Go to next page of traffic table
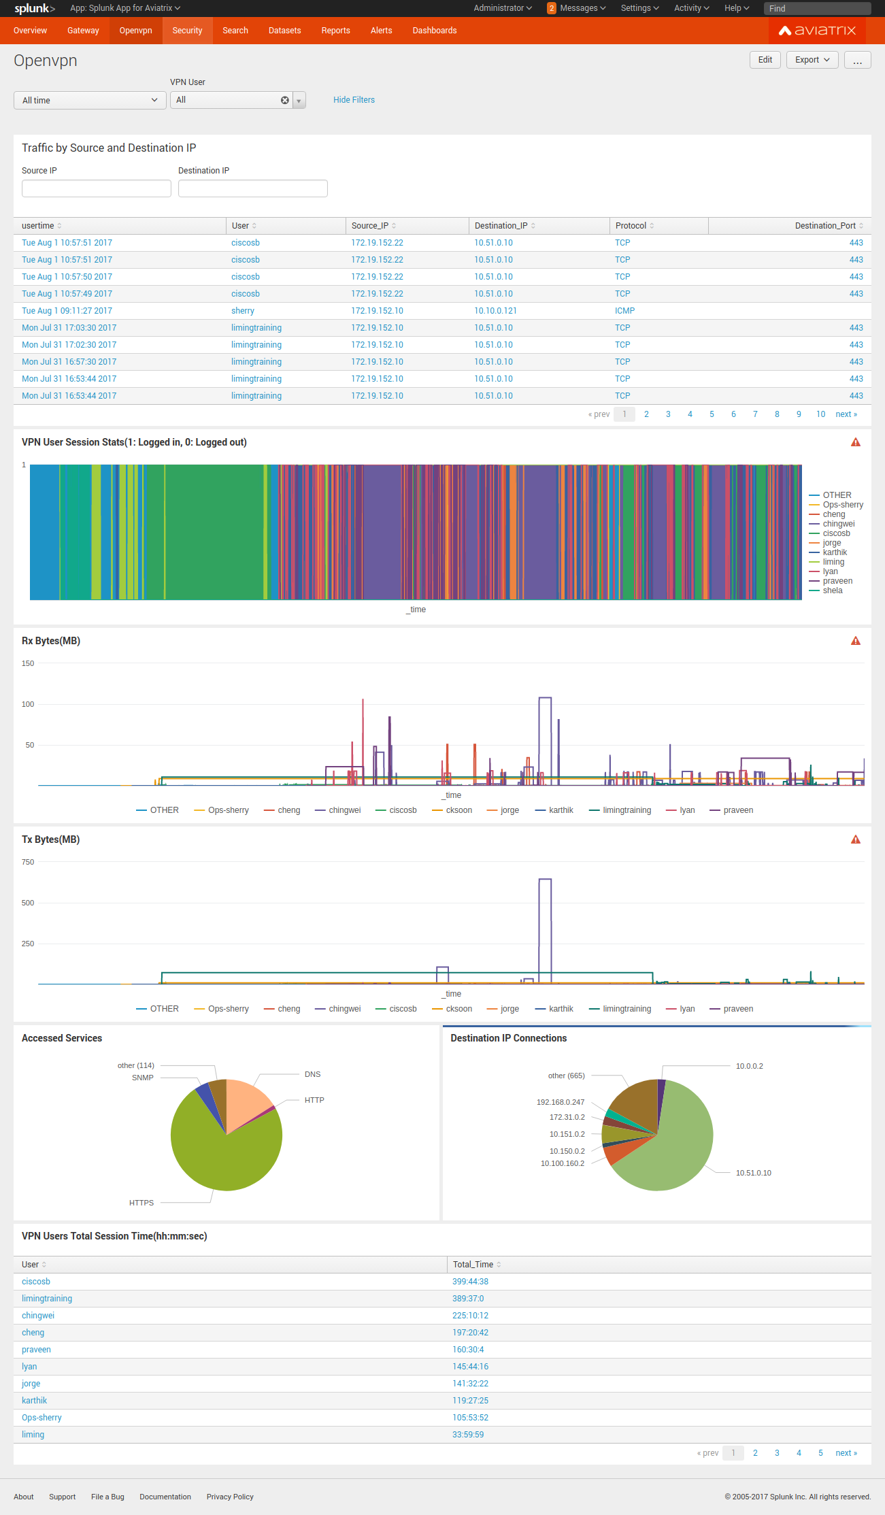Viewport: 885px width, 1515px height. tap(846, 414)
